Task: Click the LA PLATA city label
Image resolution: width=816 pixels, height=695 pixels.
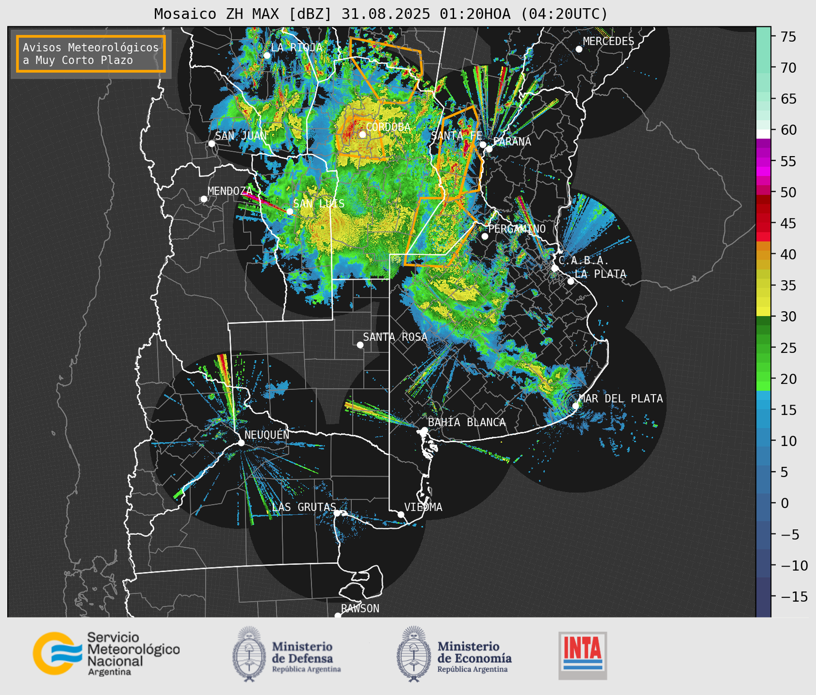Action: [600, 274]
